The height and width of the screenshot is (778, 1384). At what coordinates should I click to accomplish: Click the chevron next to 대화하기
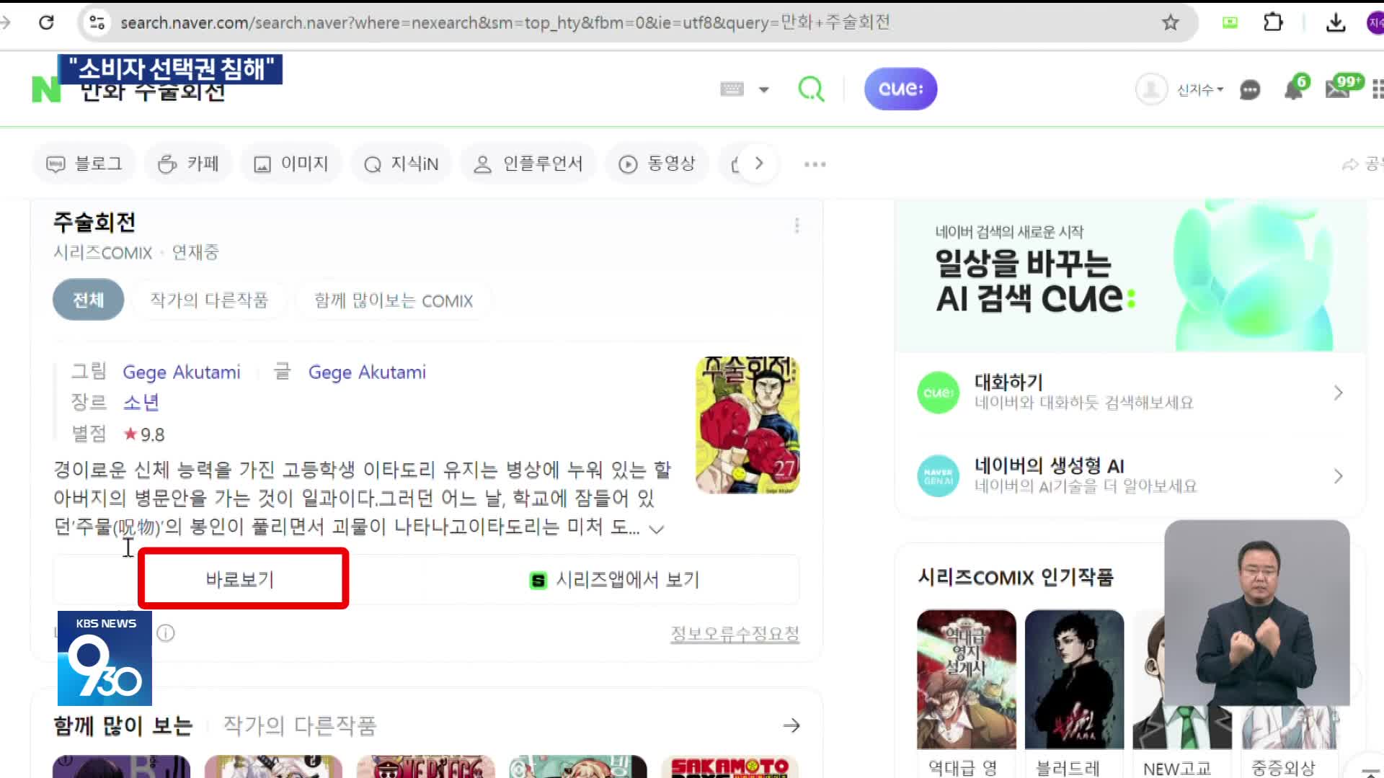(x=1338, y=393)
